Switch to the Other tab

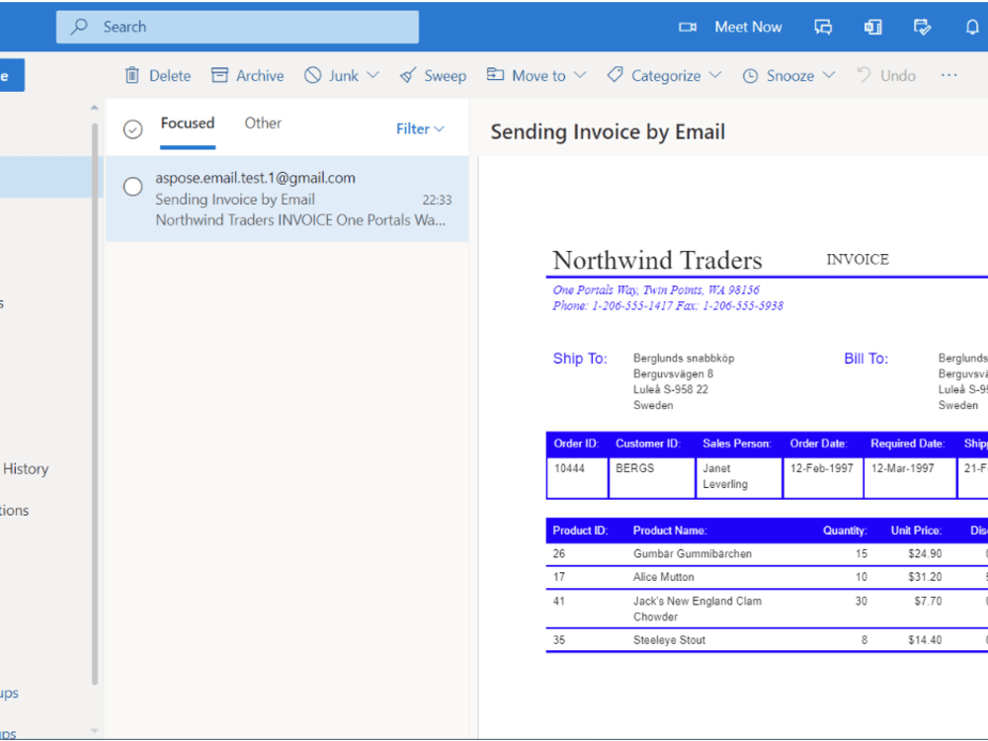pyautogui.click(x=263, y=123)
